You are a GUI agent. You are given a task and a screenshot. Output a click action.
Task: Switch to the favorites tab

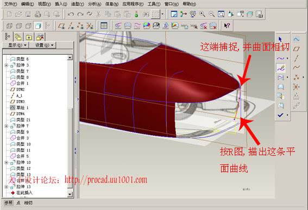click(x=29, y=37)
